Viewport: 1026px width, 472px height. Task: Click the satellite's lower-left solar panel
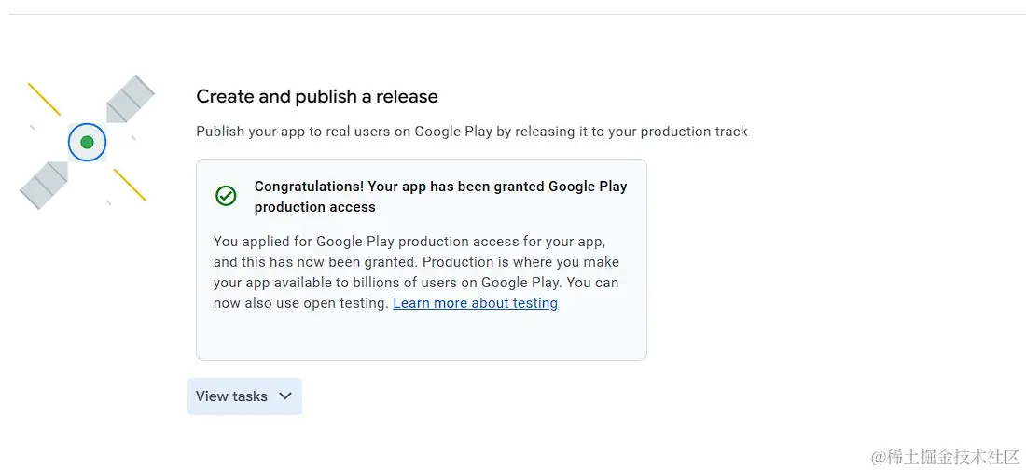(44, 185)
